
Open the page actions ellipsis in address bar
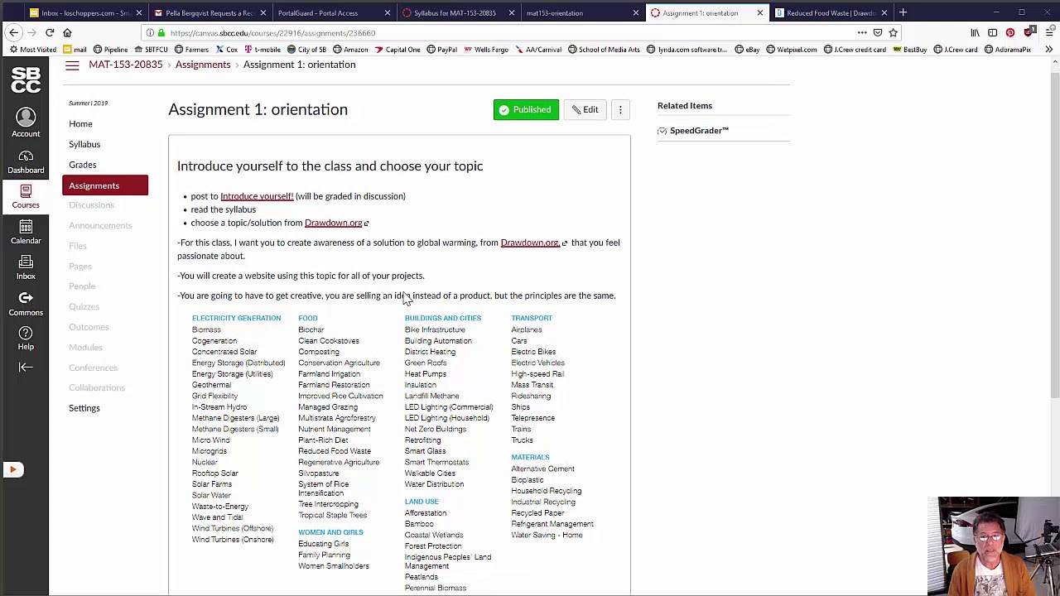click(x=862, y=32)
